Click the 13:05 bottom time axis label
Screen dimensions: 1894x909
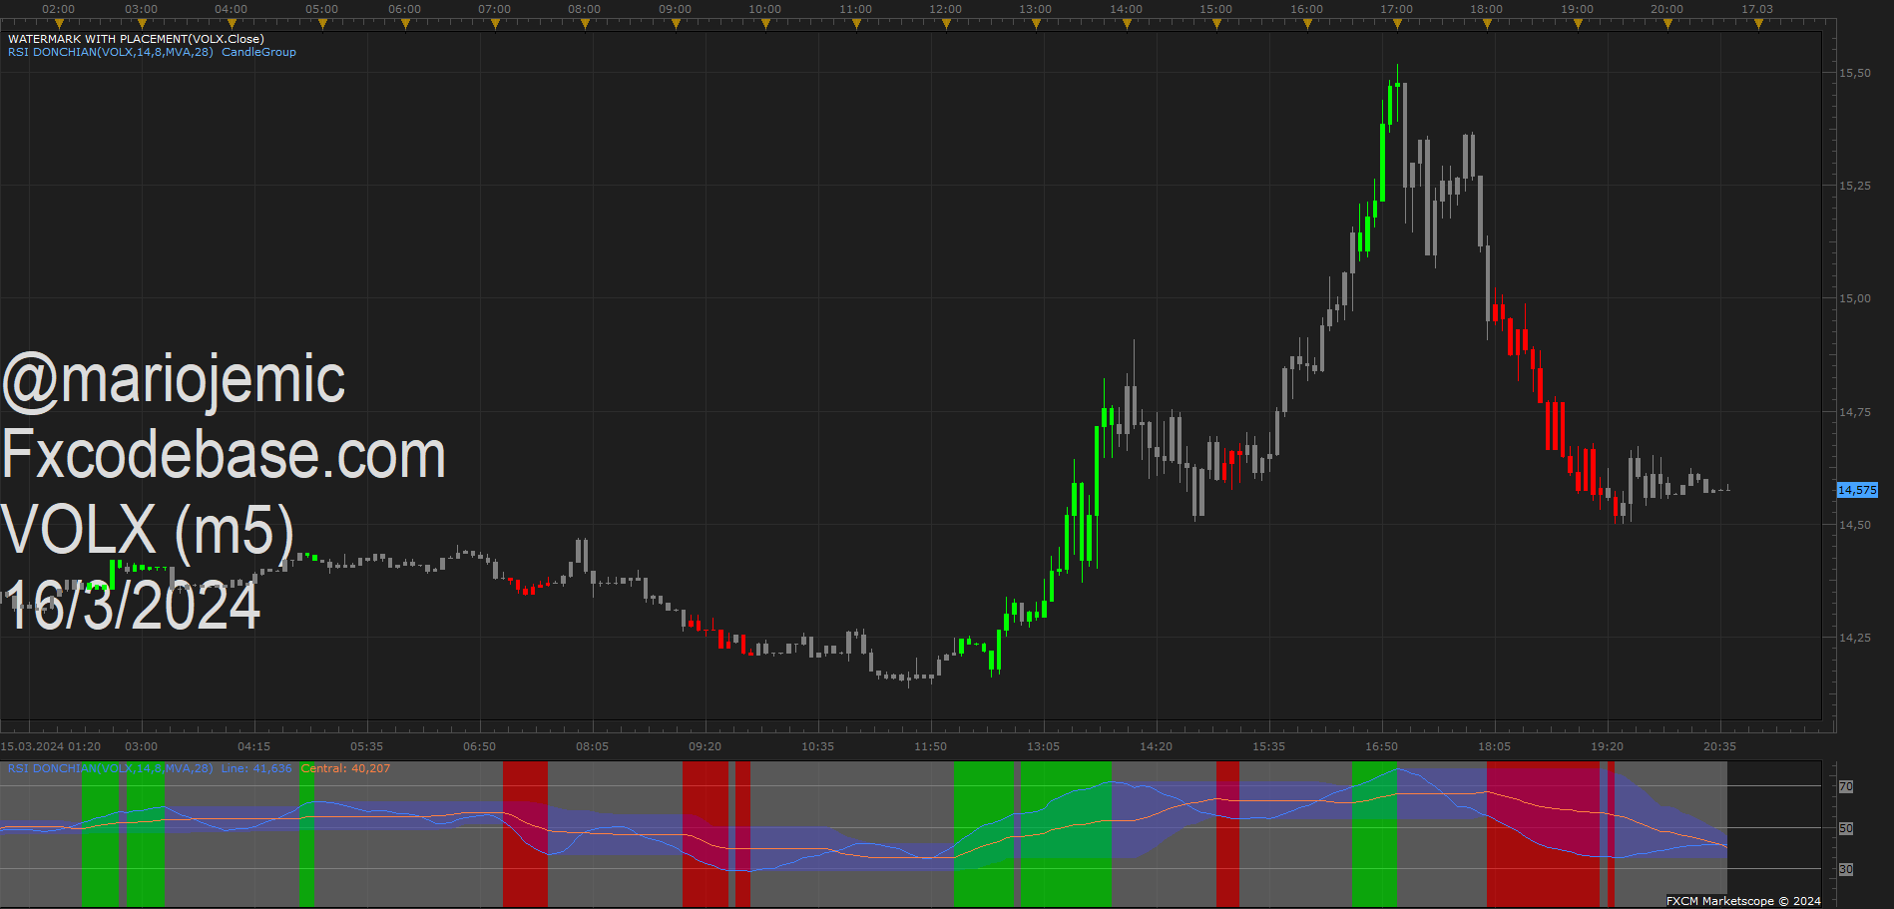pos(1044,746)
